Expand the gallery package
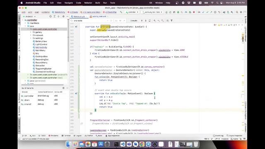Image resolution: width=265 pixels, height=149 pixels. click(x=31, y=32)
